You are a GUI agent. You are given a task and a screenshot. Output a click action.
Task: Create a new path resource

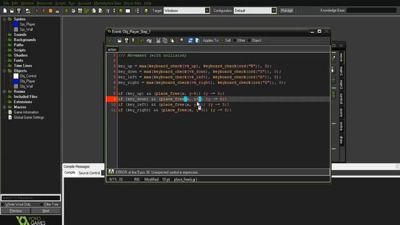coord(87,11)
